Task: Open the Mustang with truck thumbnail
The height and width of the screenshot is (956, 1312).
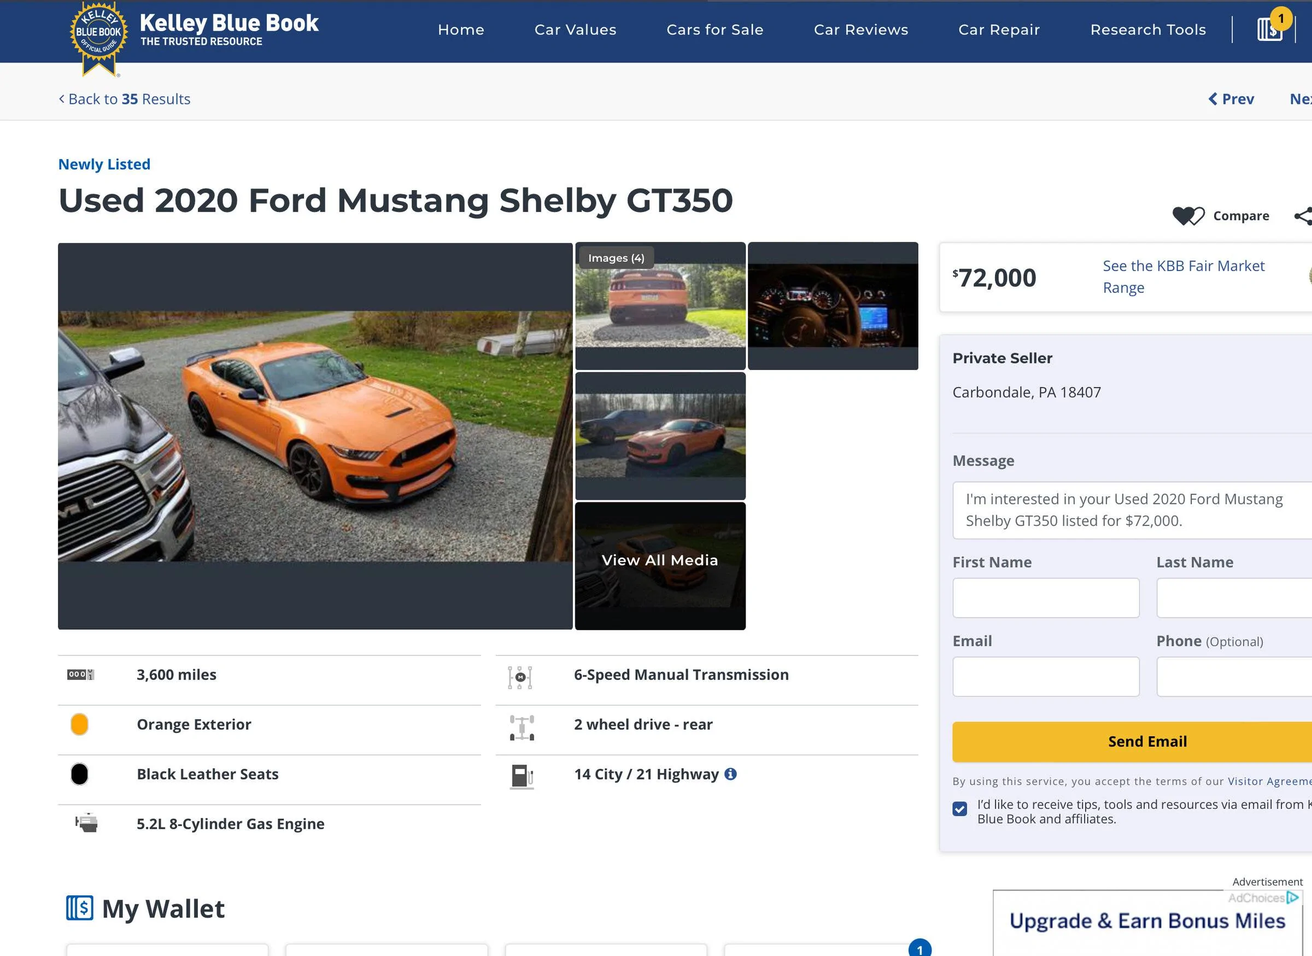Action: click(660, 436)
